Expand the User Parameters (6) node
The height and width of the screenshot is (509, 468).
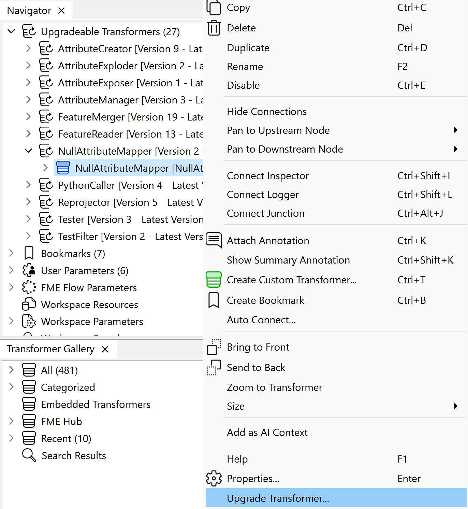(11, 270)
